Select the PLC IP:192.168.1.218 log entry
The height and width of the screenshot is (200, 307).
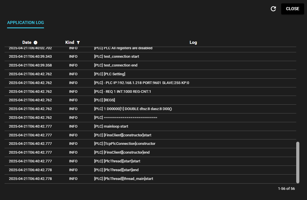[141, 83]
